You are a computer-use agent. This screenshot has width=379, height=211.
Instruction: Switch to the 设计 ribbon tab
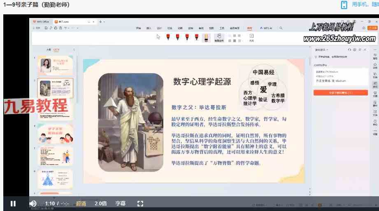159,28
